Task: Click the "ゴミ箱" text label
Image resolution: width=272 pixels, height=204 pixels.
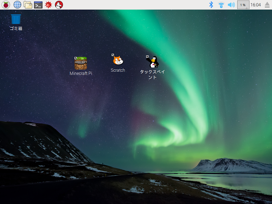Action: click(x=16, y=28)
